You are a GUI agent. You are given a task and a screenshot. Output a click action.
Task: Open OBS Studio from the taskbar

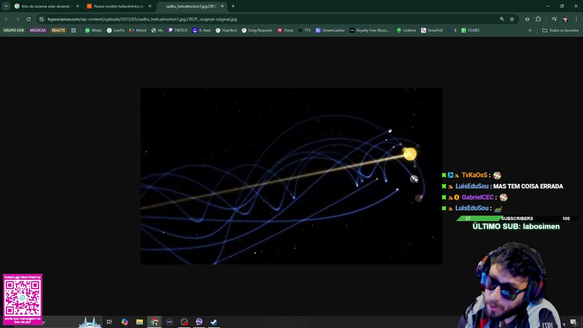point(184,322)
